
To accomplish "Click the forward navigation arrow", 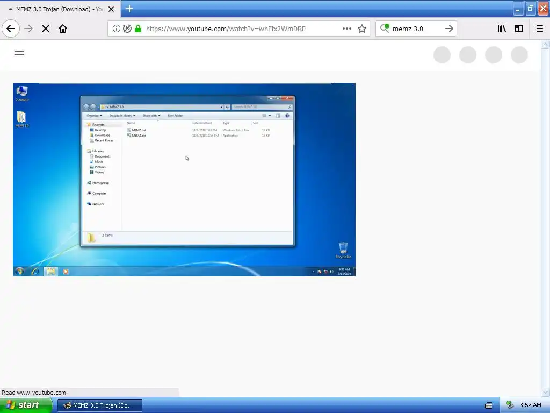I will pos(28,29).
